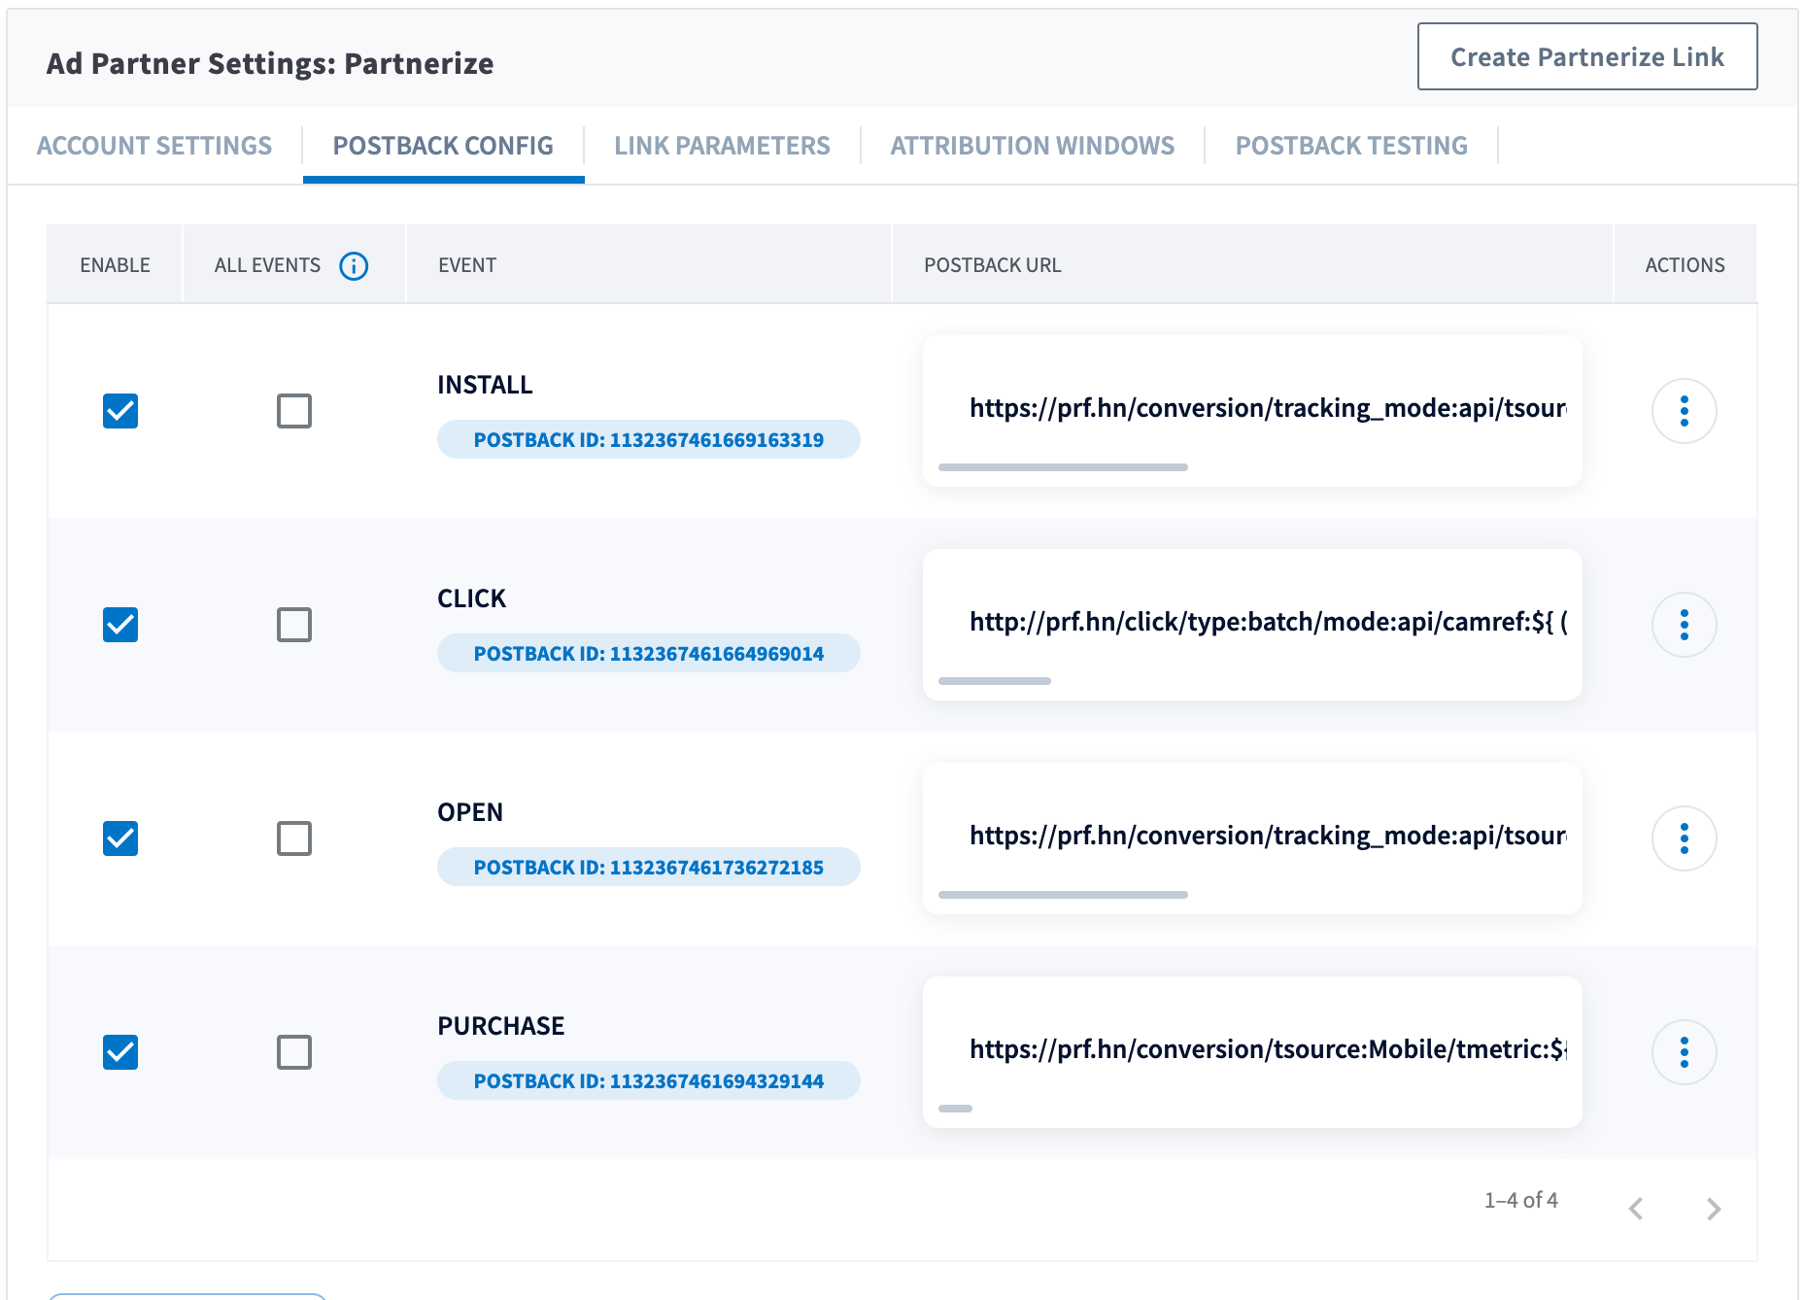This screenshot has height=1300, width=1805.
Task: Go to previous page of postbacks
Action: click(1636, 1208)
